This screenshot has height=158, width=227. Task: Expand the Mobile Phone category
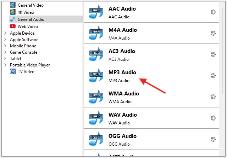5,46
